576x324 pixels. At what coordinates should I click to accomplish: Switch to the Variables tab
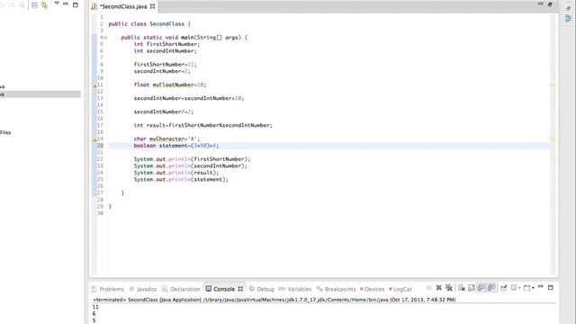[x=295, y=289]
